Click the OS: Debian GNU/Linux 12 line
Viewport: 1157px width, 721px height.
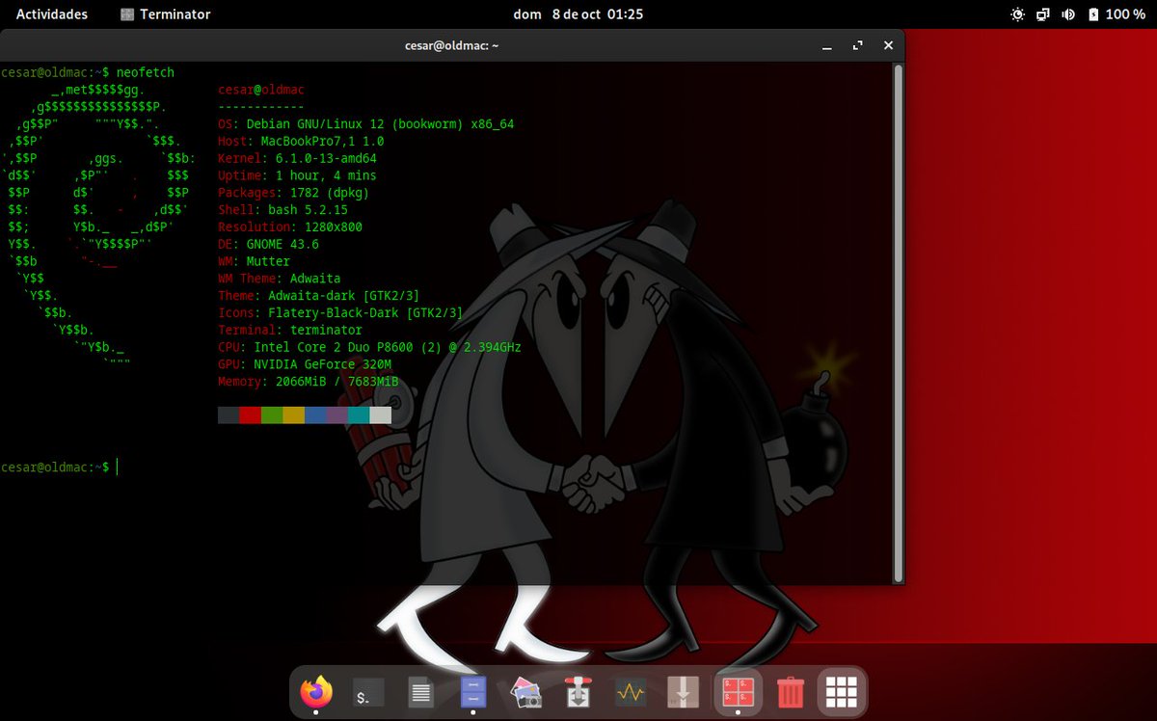pos(366,124)
